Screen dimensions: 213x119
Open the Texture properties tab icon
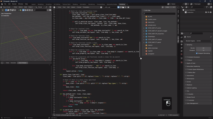click(x=182, y=62)
